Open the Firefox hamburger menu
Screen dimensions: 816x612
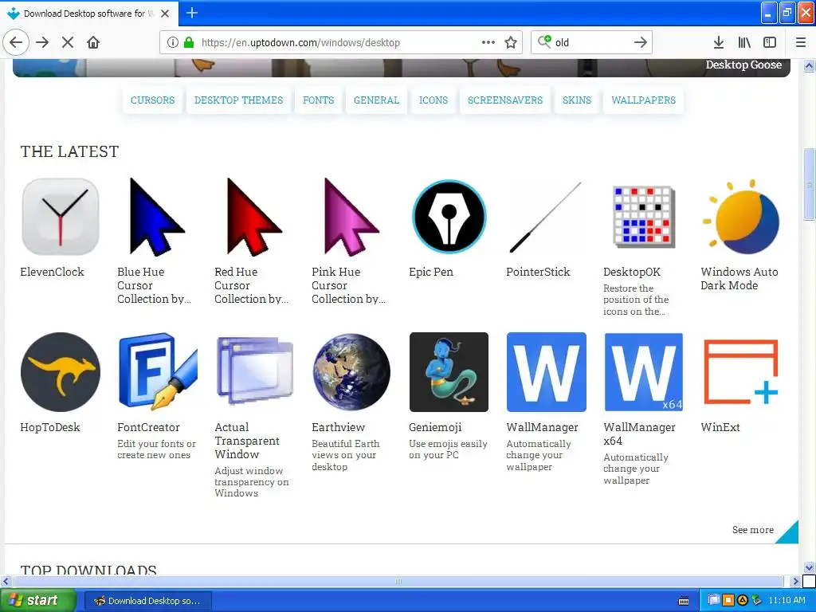801,42
